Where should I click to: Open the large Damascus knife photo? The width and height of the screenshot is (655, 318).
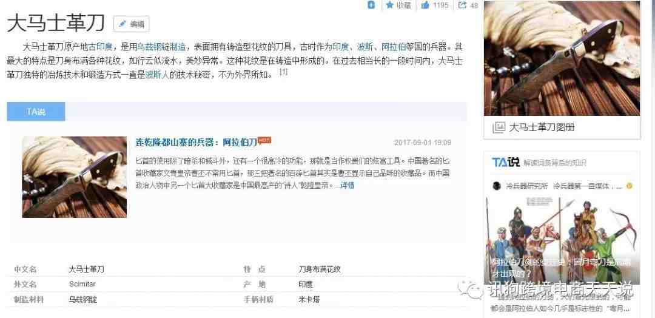coord(562,58)
